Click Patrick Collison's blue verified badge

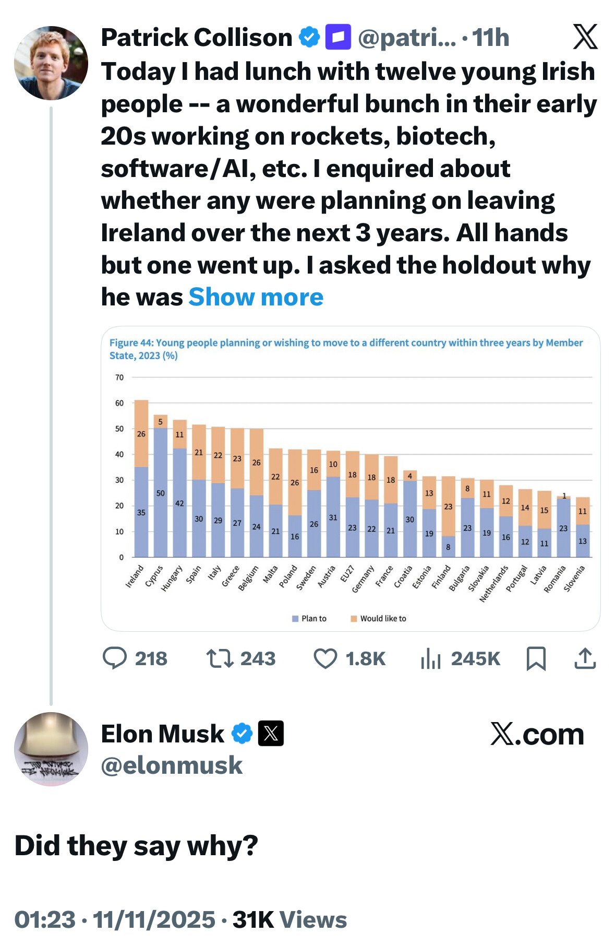tap(309, 37)
